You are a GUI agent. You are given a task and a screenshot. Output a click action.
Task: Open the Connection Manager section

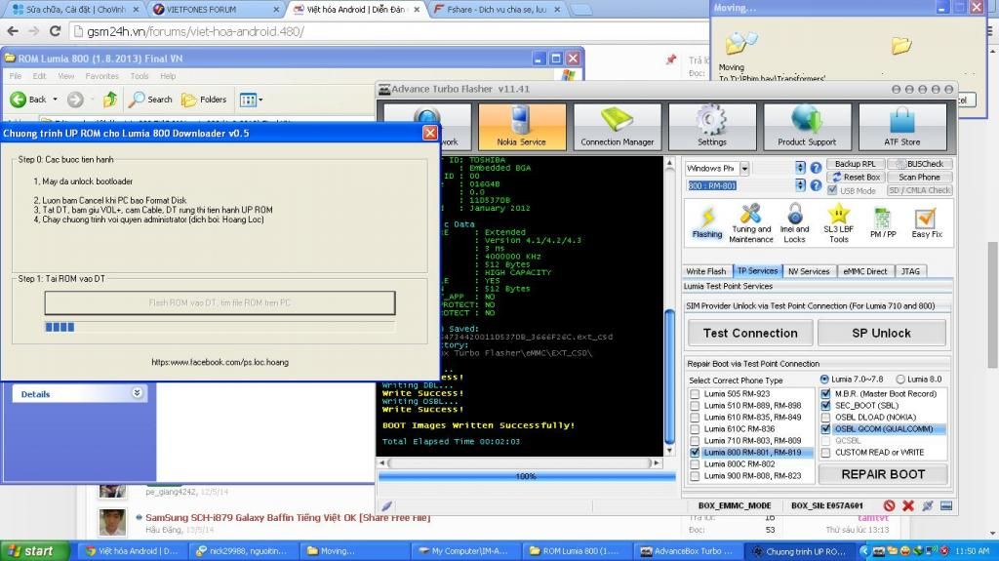pyautogui.click(x=617, y=127)
